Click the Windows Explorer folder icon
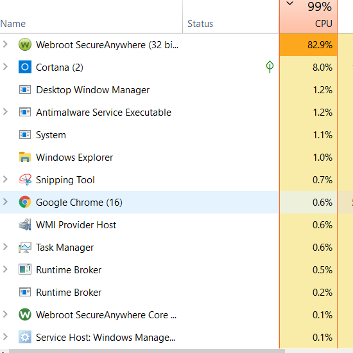This screenshot has width=353, height=353. [25, 157]
